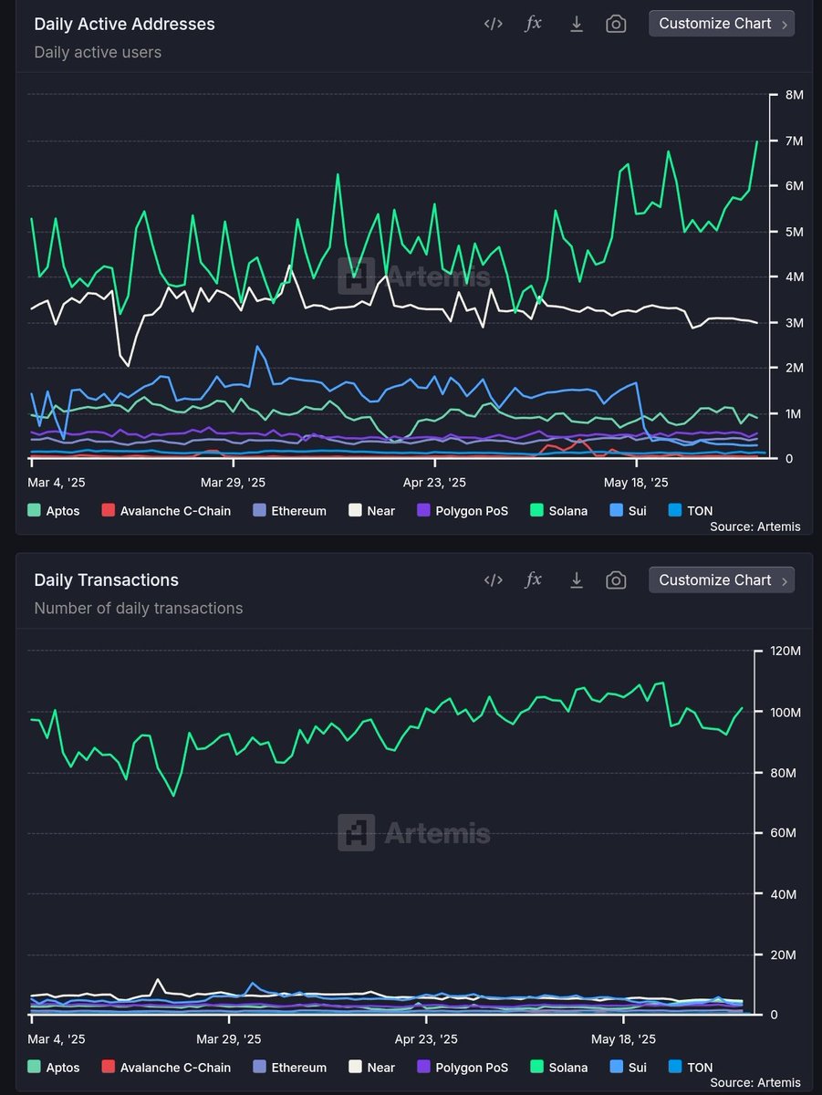The image size is (822, 1095).
Task: Toggle Solana series in Active Addresses legend
Action: (x=558, y=511)
